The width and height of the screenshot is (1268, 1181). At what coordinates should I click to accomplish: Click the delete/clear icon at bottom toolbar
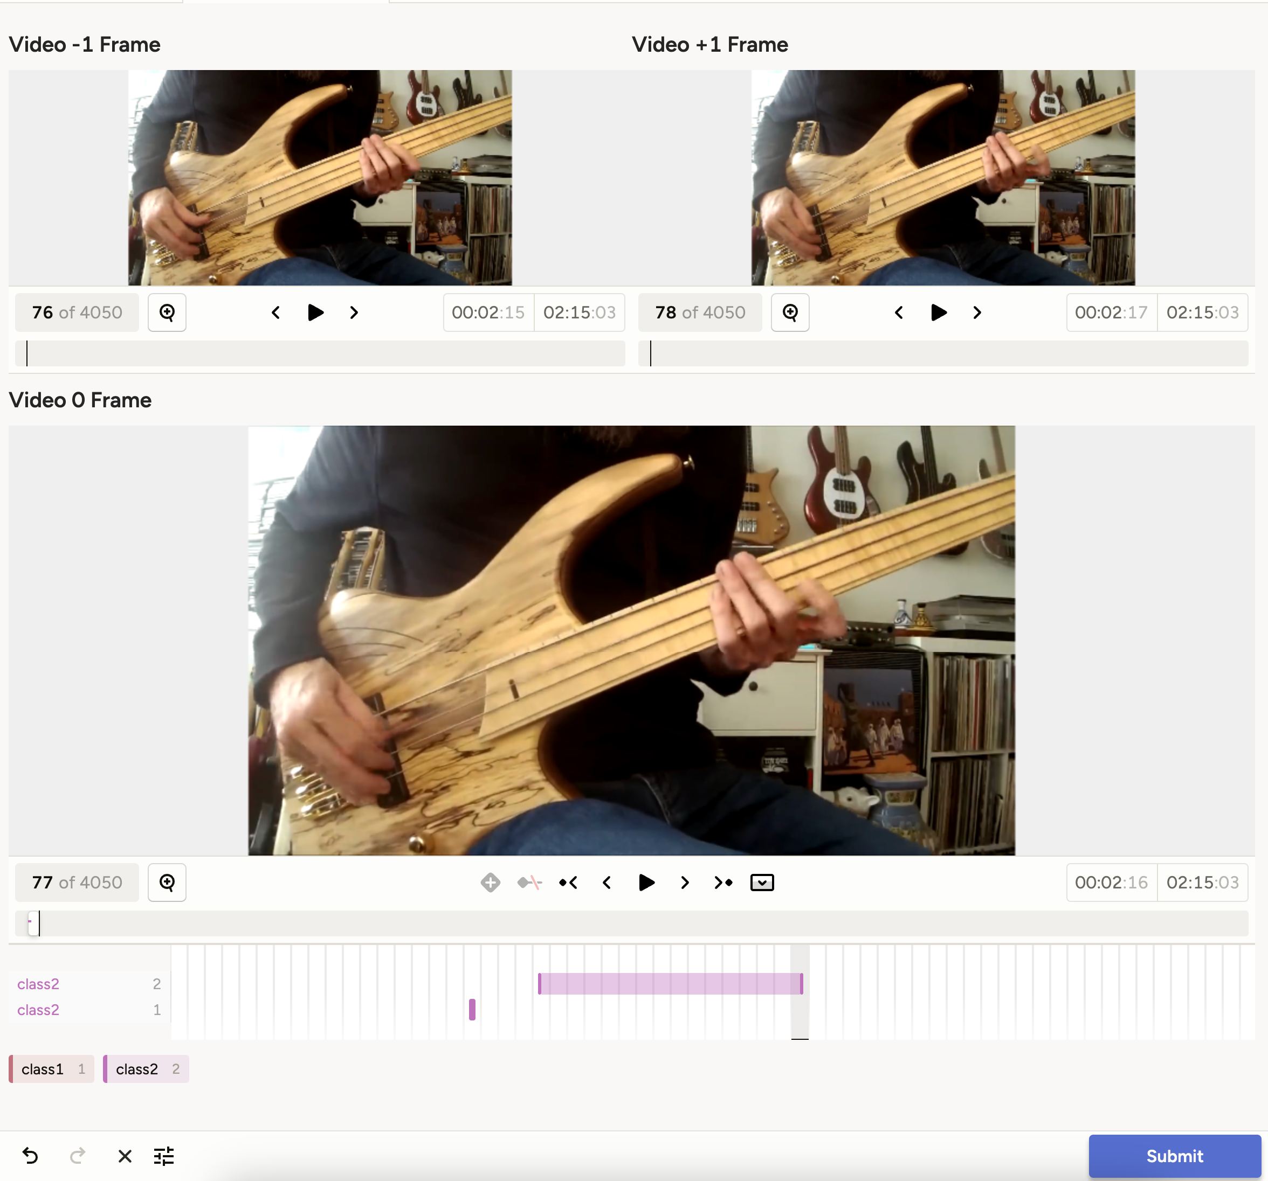tap(125, 1157)
